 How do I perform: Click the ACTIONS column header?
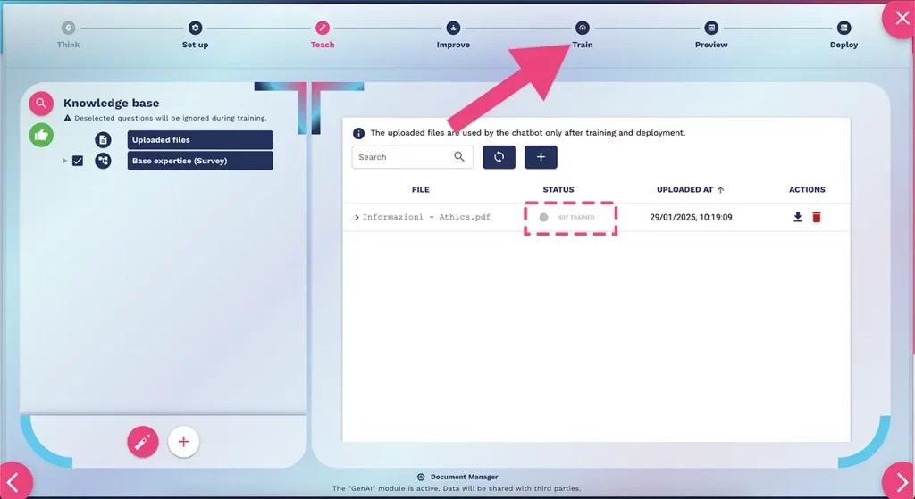[807, 190]
